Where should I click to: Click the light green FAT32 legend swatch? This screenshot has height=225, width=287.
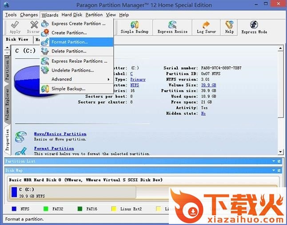[46, 209]
